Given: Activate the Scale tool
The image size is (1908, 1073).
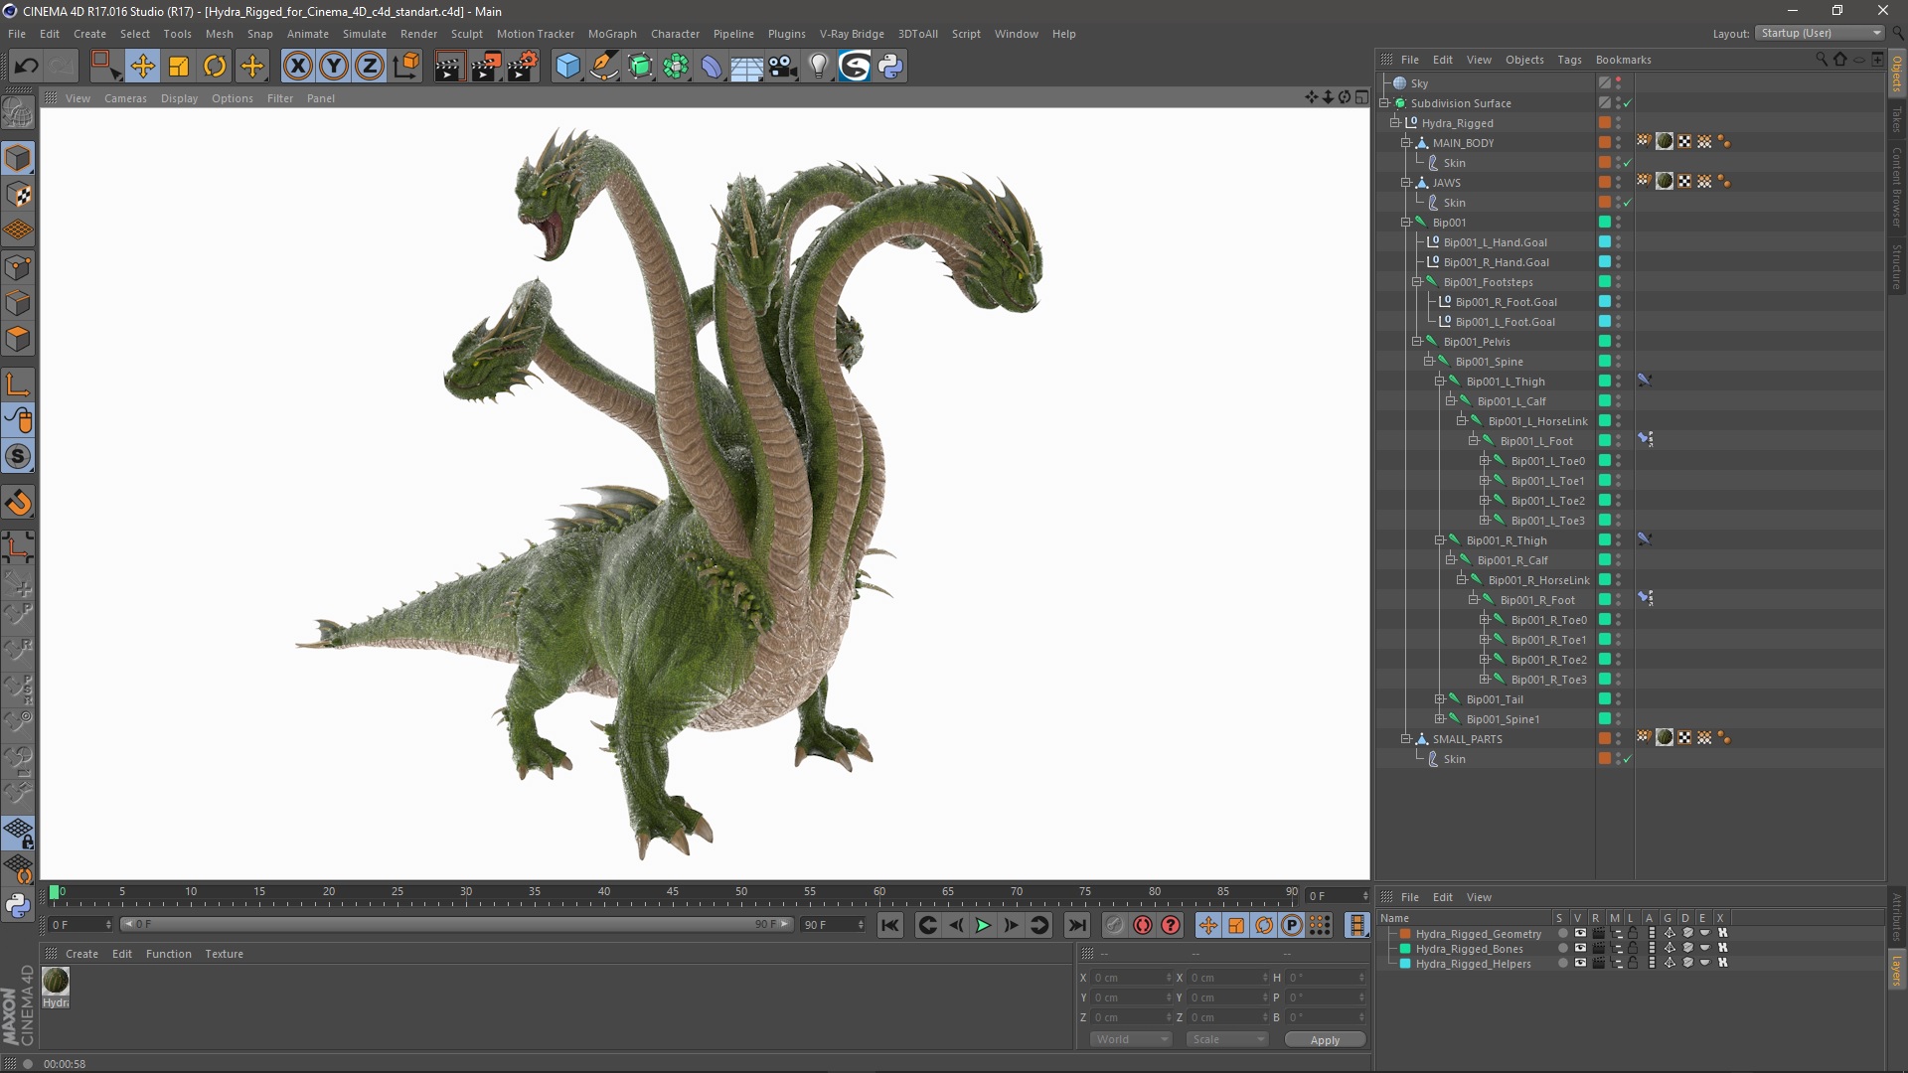Looking at the screenshot, I should tap(179, 67).
